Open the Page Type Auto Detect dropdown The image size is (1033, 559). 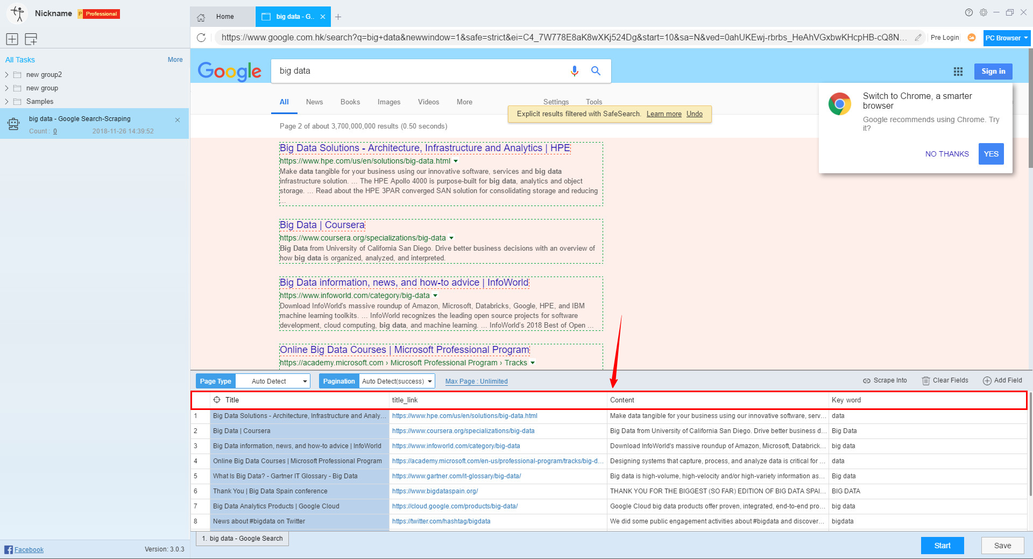point(273,381)
